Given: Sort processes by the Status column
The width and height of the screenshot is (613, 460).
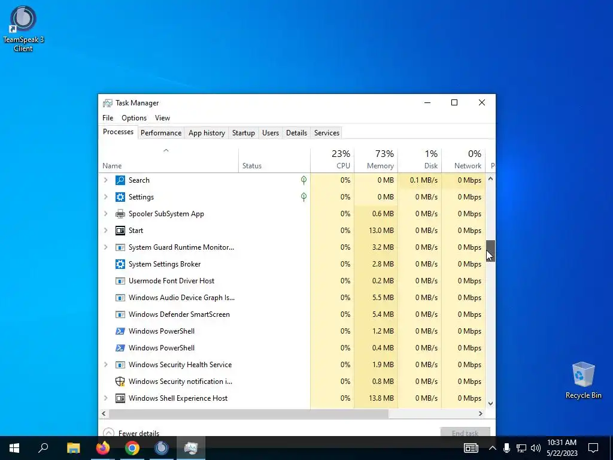Looking at the screenshot, I should (x=274, y=160).
